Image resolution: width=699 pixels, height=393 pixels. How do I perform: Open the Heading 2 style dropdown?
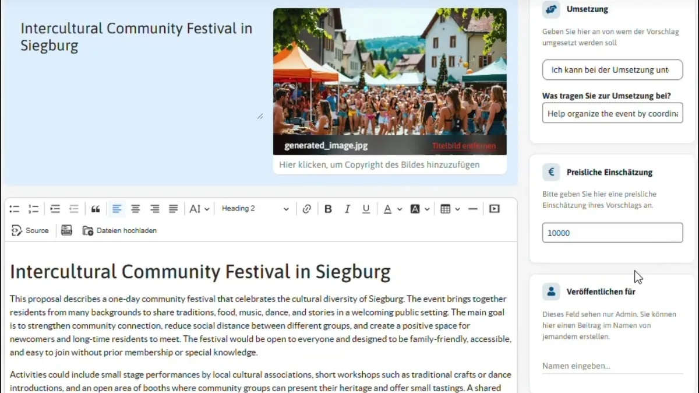(255, 209)
